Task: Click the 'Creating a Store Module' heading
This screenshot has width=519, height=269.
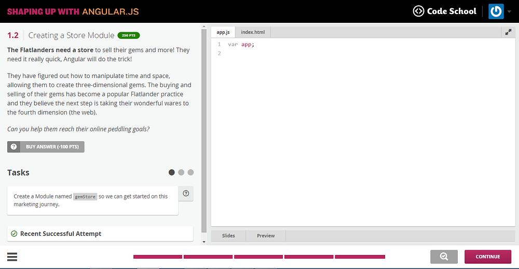Action: click(x=71, y=35)
